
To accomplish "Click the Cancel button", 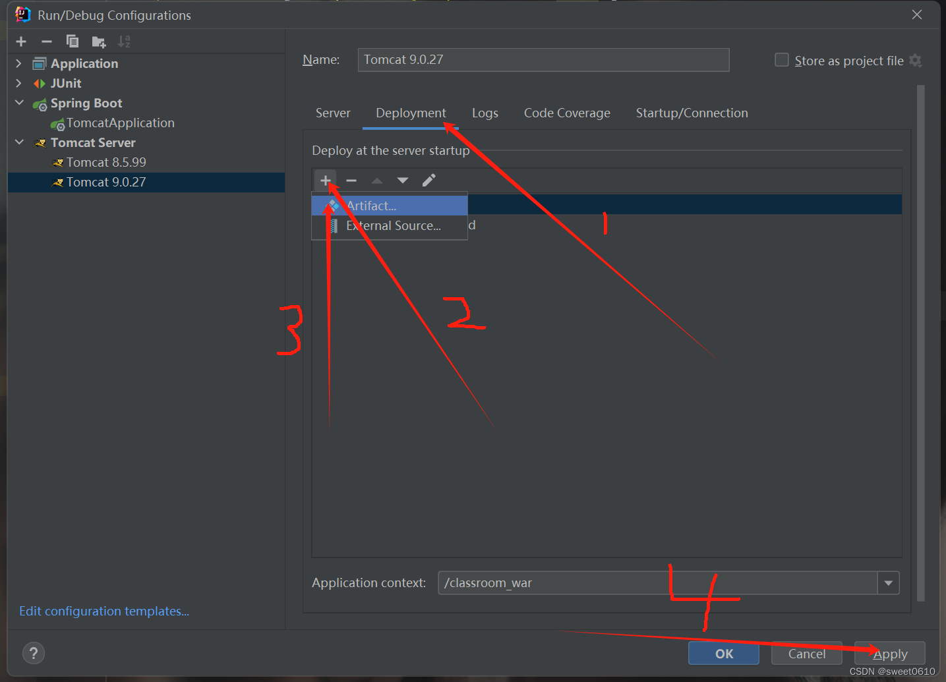I will click(x=807, y=654).
